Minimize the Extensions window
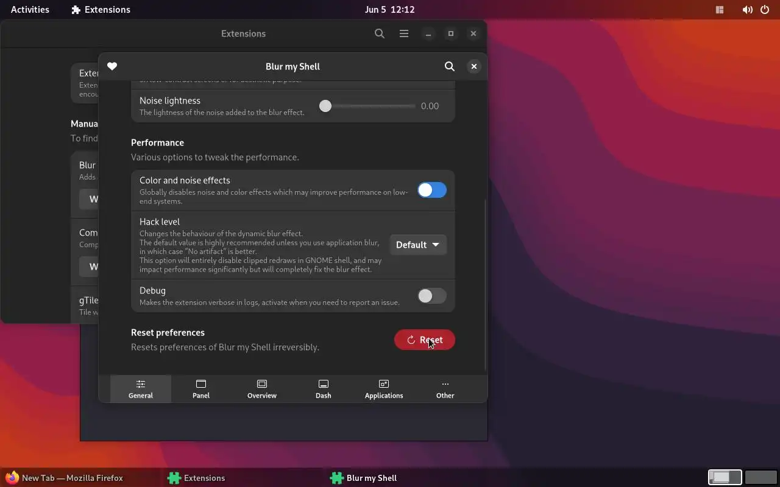780x487 pixels. coord(428,33)
